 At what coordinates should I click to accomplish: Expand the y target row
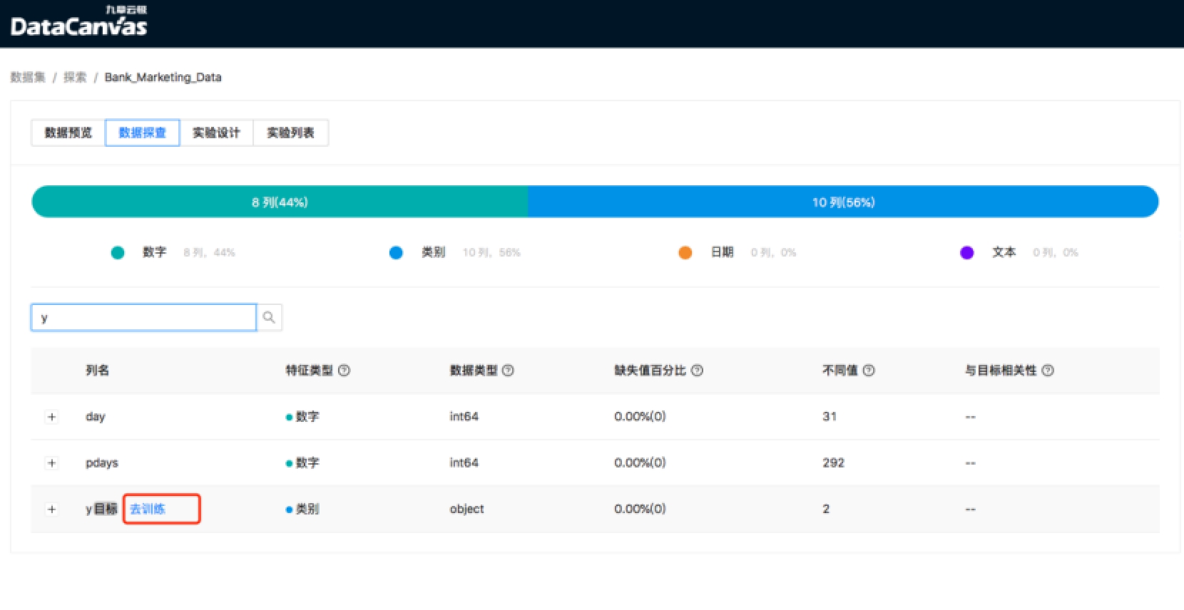click(51, 510)
